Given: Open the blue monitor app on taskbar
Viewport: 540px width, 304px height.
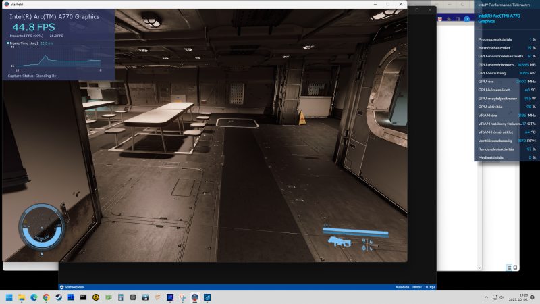Looking at the screenshot, I should (x=207, y=297).
